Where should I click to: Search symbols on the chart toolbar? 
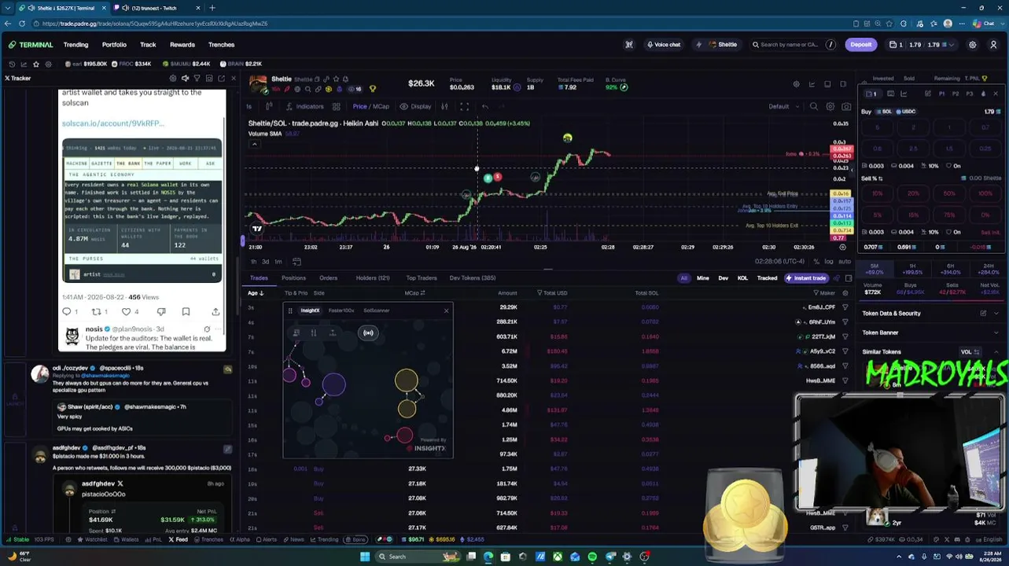click(814, 107)
